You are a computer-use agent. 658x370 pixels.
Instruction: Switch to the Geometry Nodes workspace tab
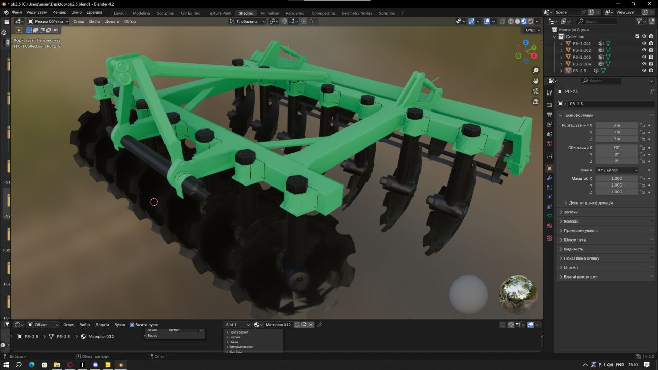pyautogui.click(x=357, y=13)
